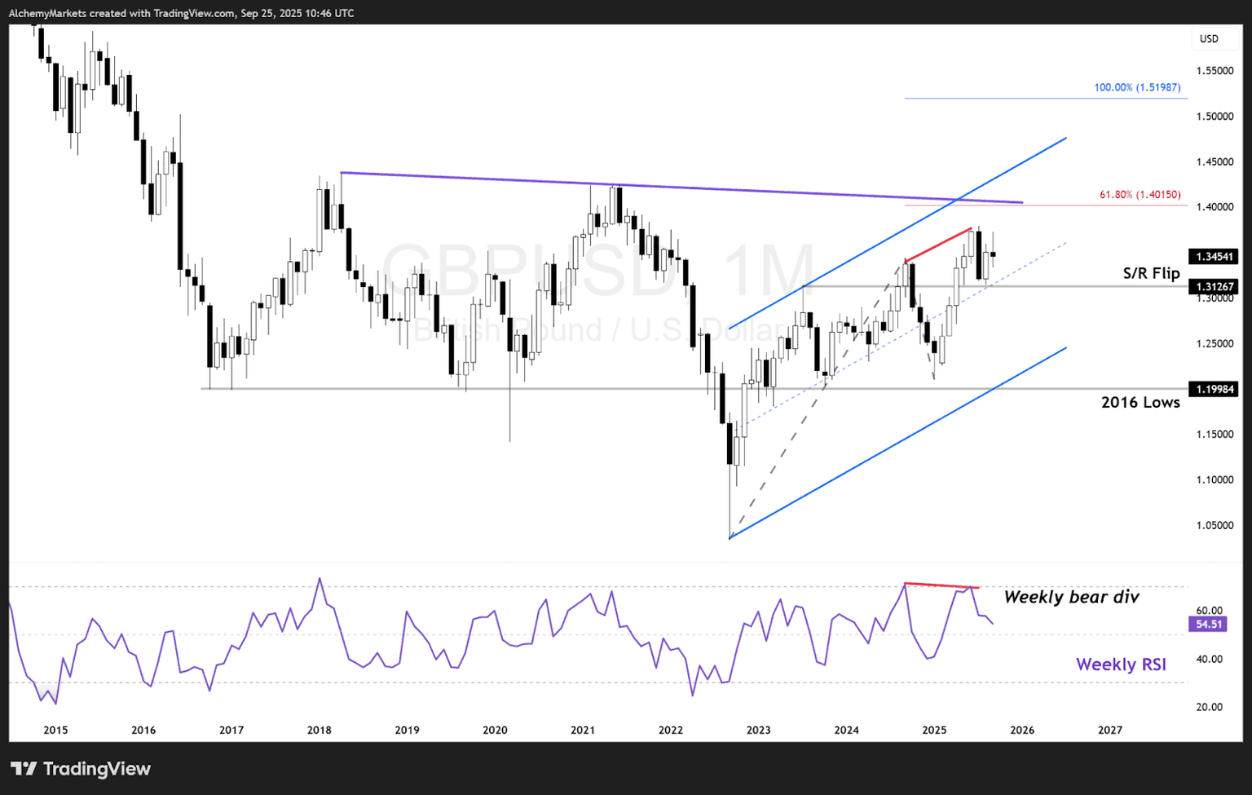Click the 1.19984 2016 Lows price tag
The height and width of the screenshot is (795, 1252).
[1213, 390]
